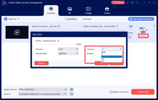This screenshot has height=100, width=158.
Task: Select 7.1 in the Channel list
Action: (112, 61)
